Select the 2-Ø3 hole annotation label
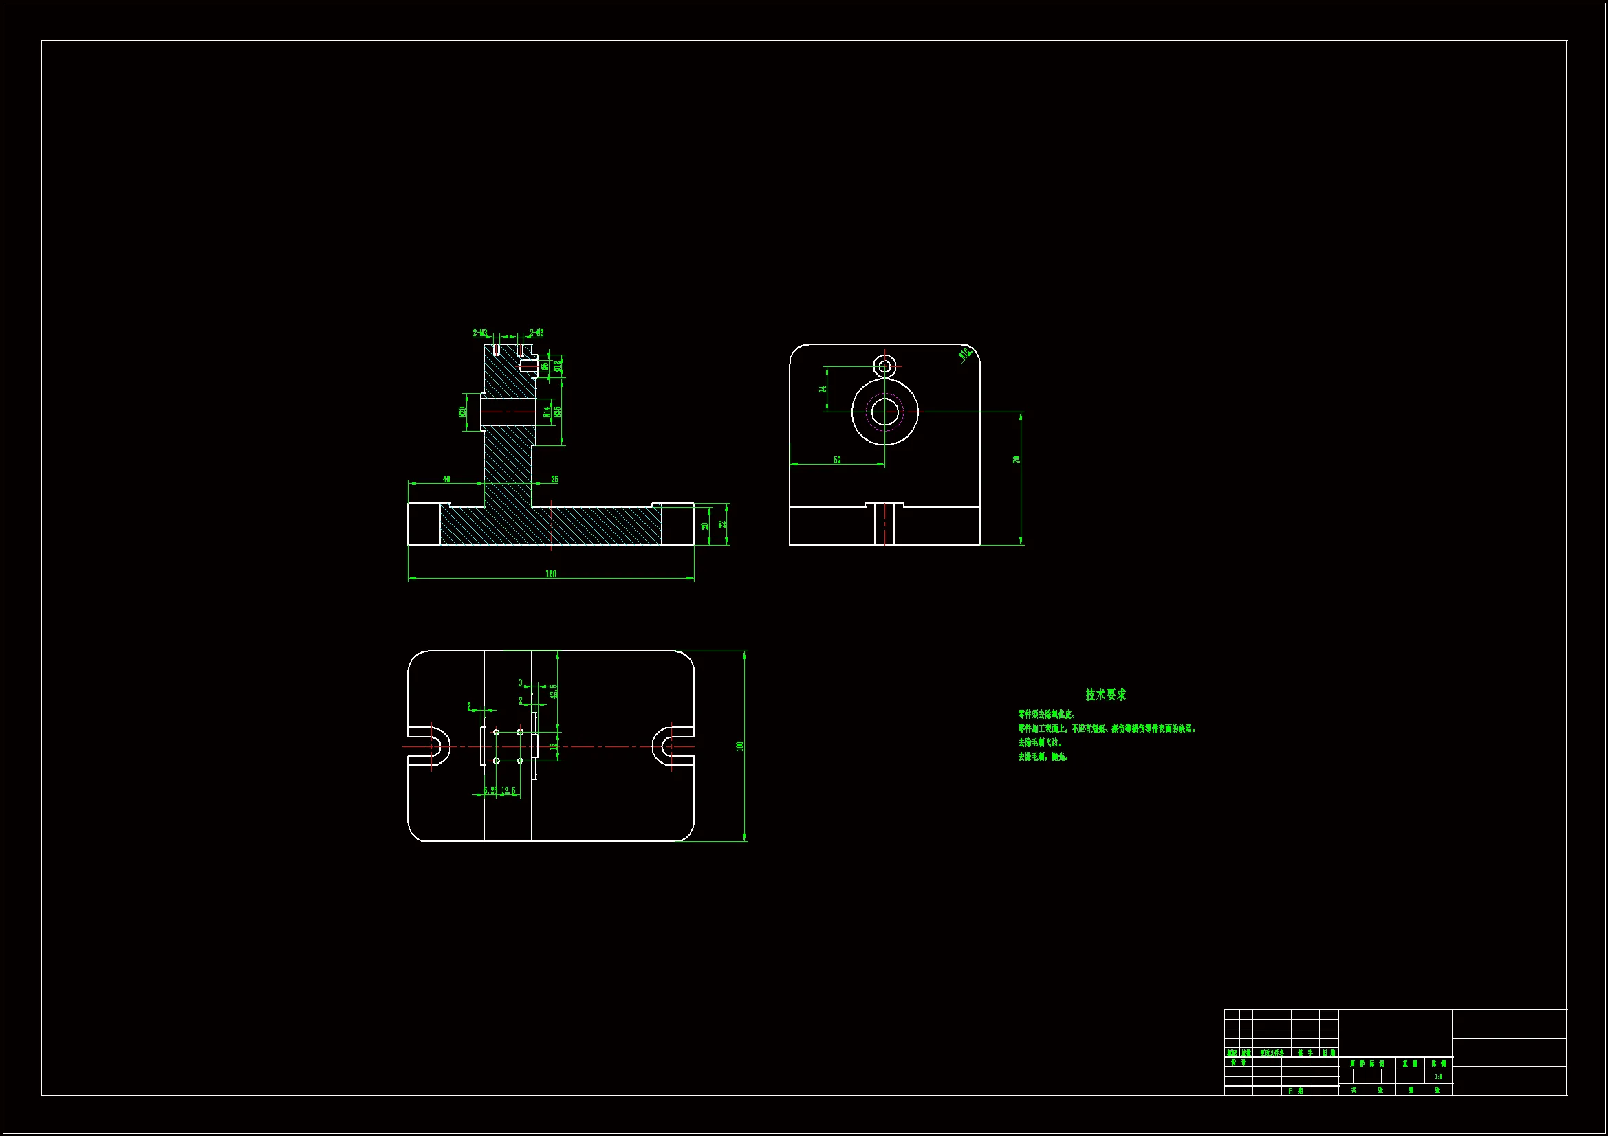 click(x=536, y=333)
